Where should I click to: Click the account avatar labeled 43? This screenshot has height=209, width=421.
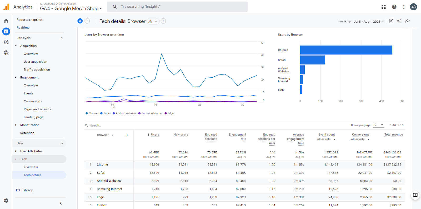(x=413, y=7)
